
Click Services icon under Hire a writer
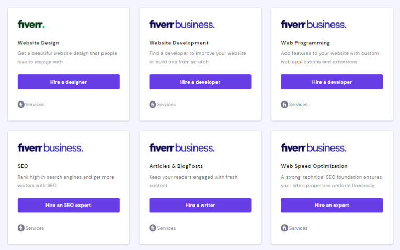click(x=153, y=228)
